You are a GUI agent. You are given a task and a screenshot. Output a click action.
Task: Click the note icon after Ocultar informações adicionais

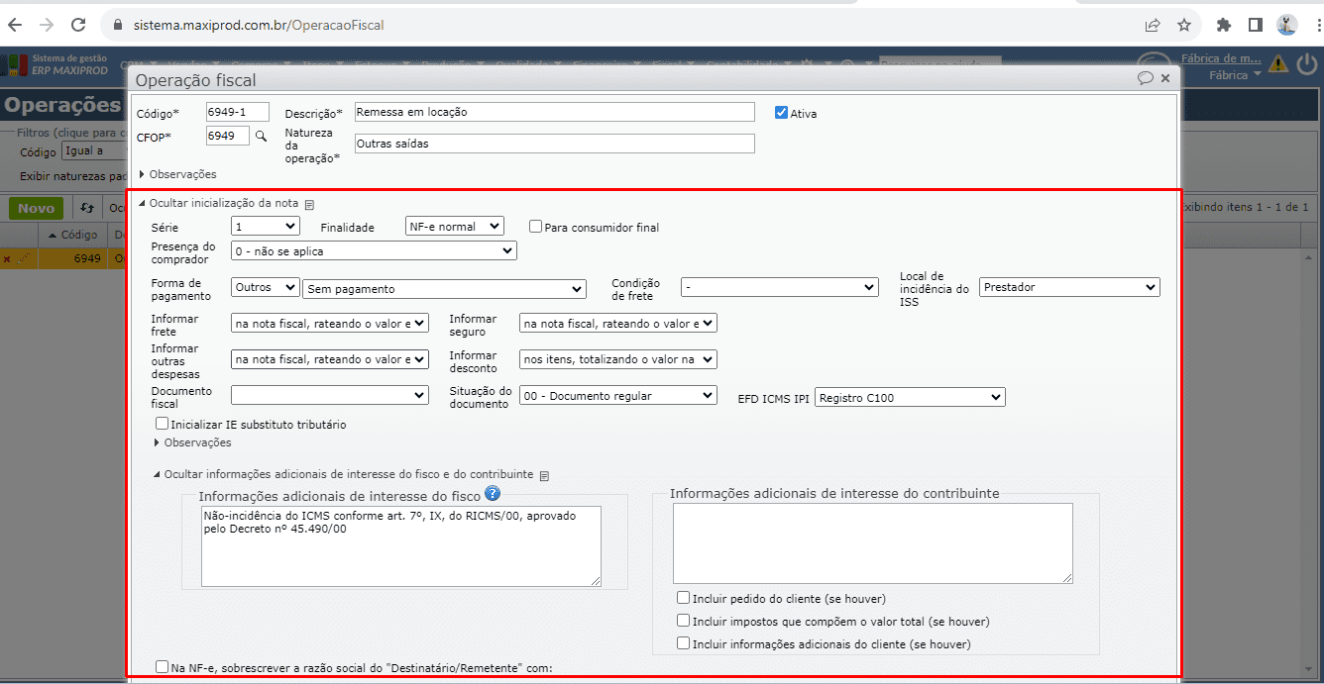544,475
